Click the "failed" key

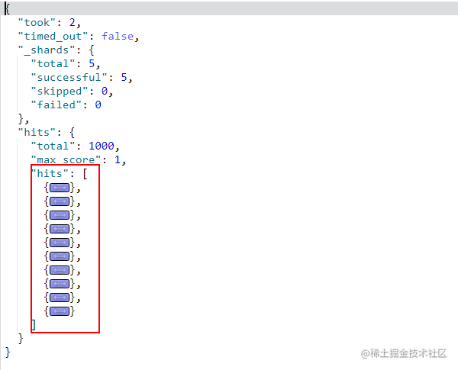(56, 105)
